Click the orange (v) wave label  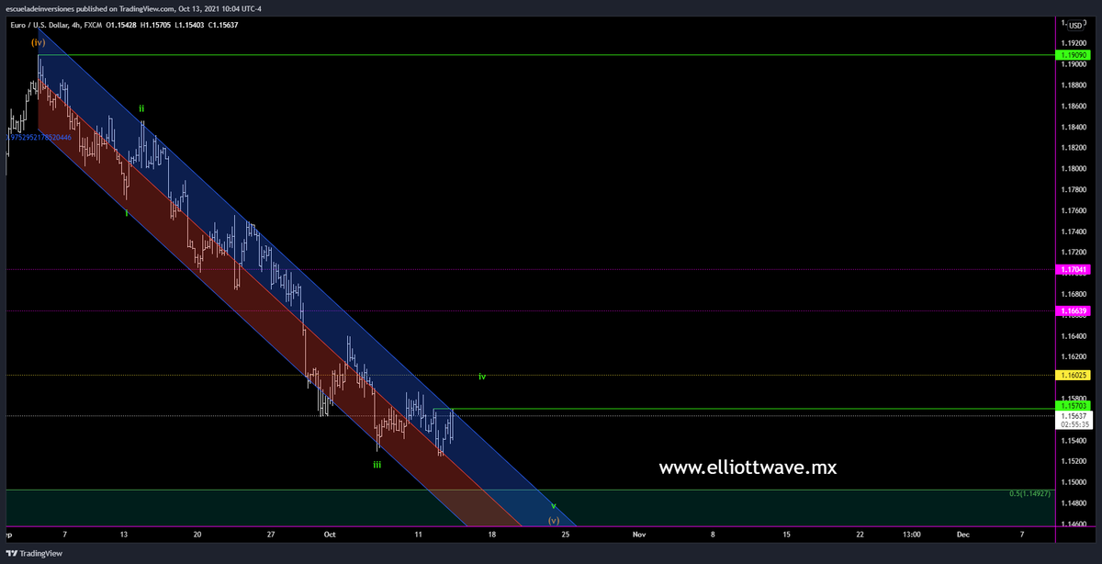click(x=553, y=520)
